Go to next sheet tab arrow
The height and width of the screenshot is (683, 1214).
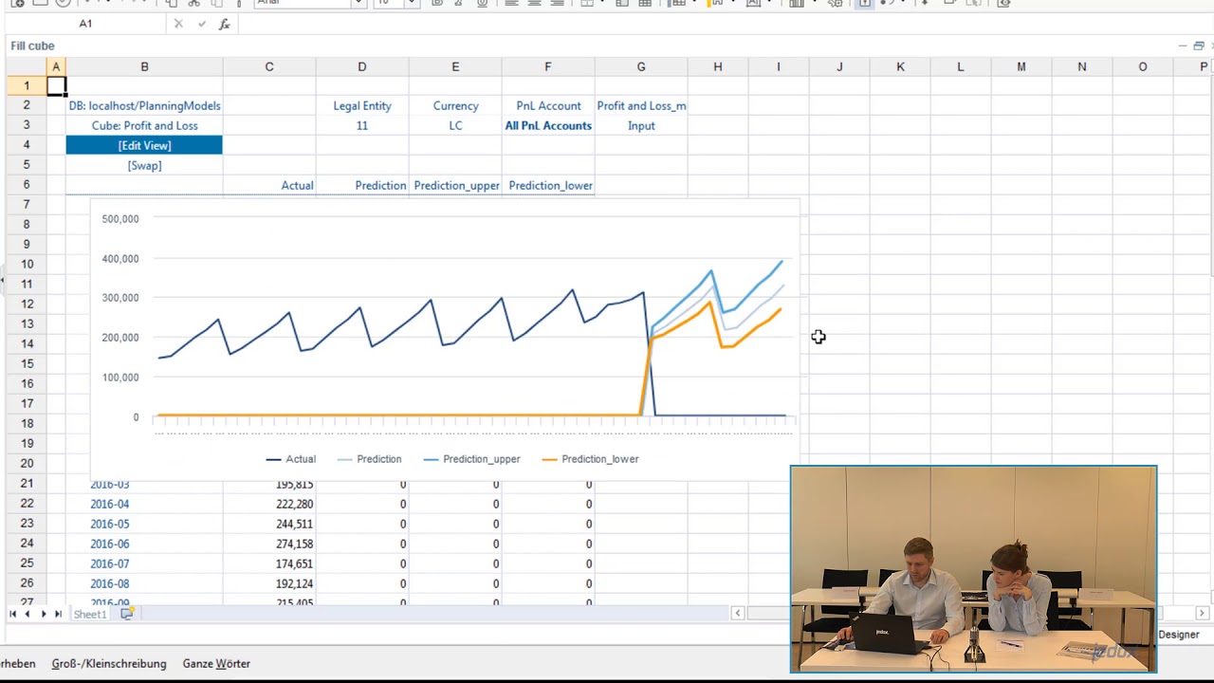coord(43,614)
